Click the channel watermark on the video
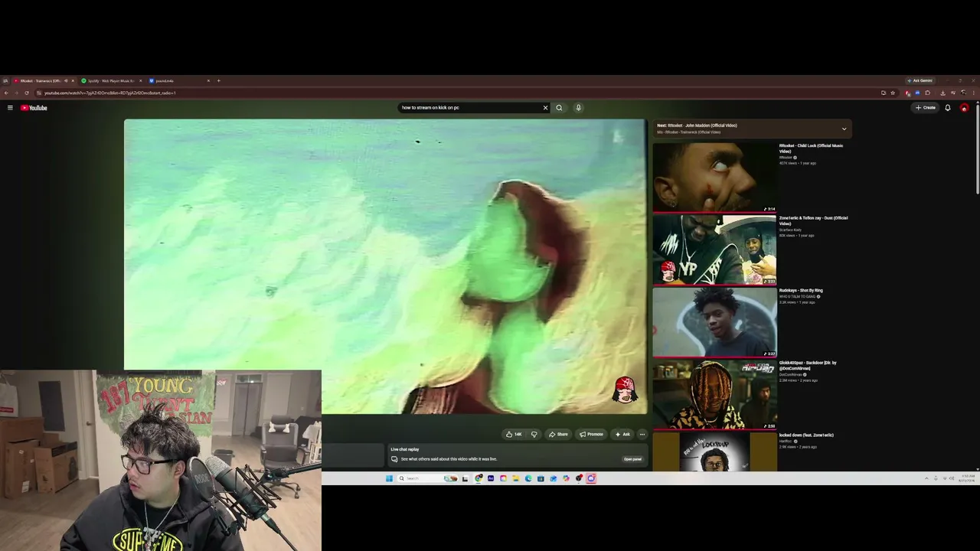980x551 pixels. tap(625, 390)
